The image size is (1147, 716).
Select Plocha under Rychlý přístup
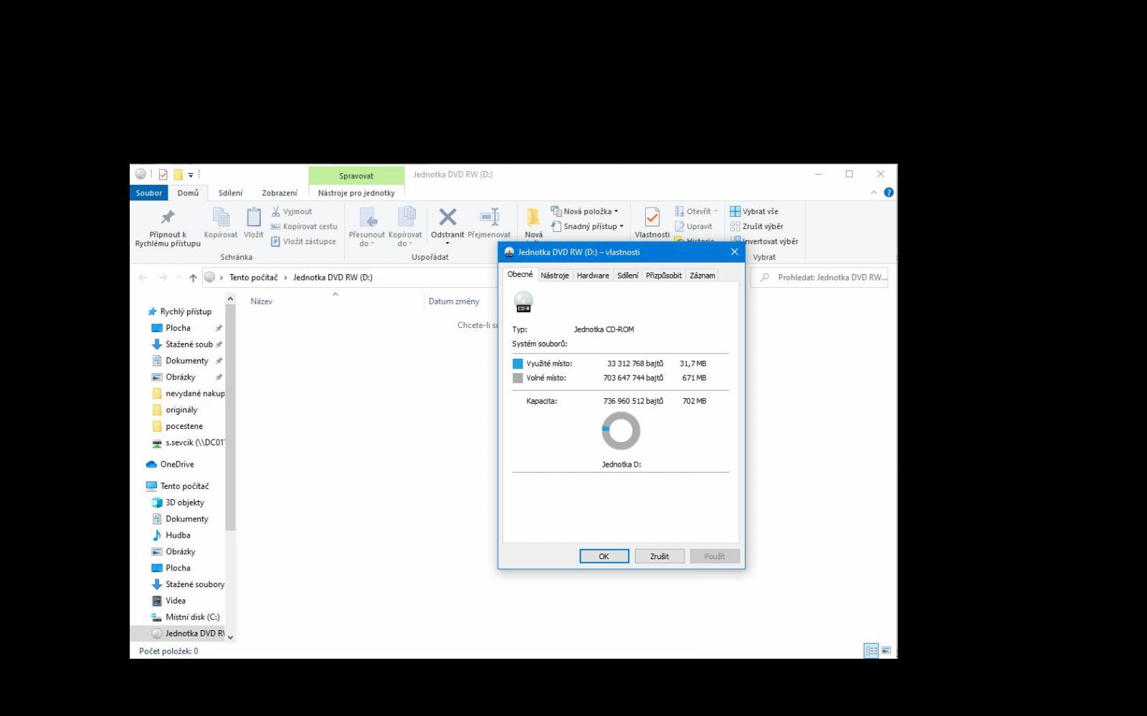coord(178,328)
